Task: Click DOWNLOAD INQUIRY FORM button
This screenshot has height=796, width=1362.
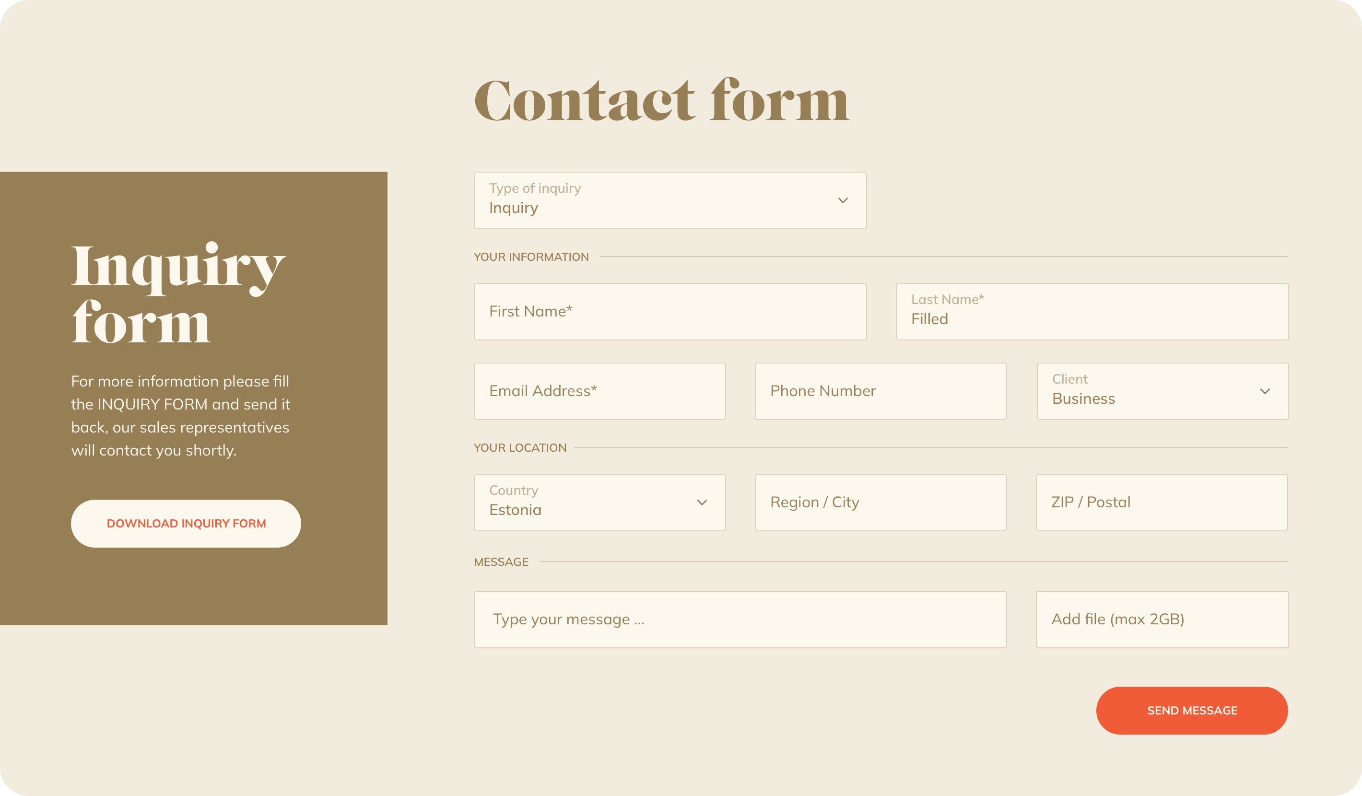Action: point(186,524)
